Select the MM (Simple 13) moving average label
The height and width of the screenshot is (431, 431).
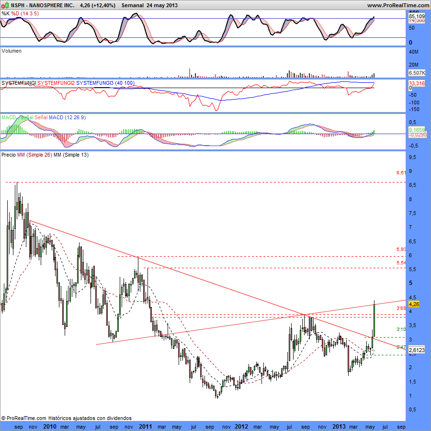(71, 155)
